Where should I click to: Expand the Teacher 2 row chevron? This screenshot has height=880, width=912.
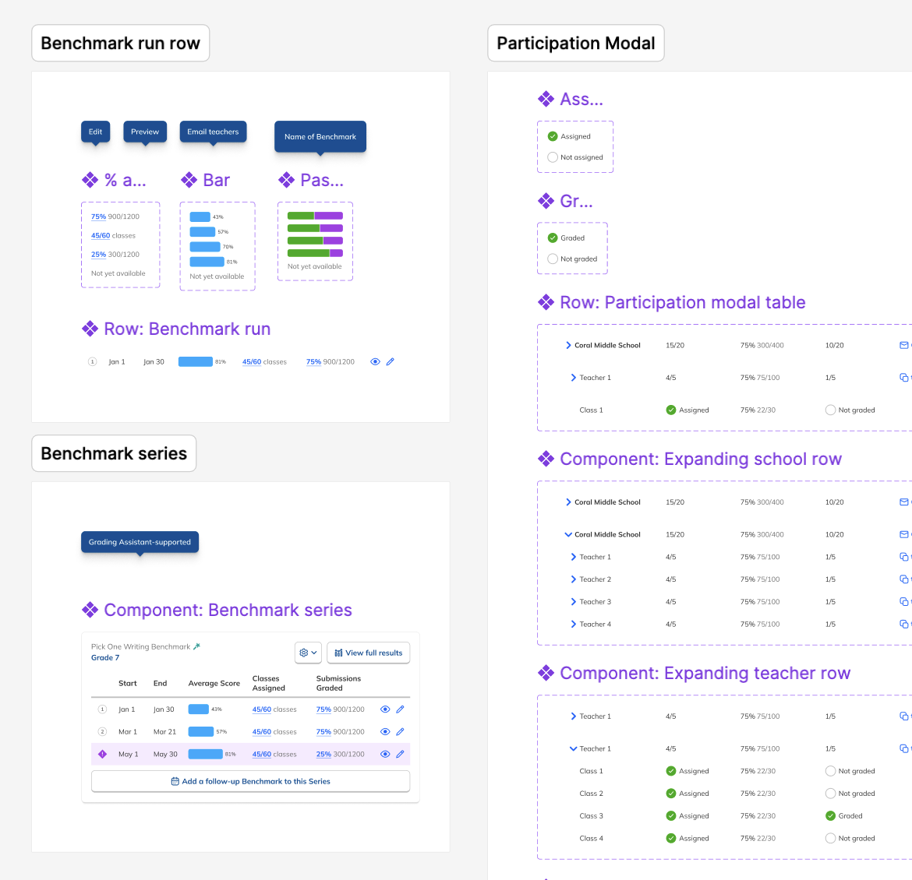coord(573,579)
